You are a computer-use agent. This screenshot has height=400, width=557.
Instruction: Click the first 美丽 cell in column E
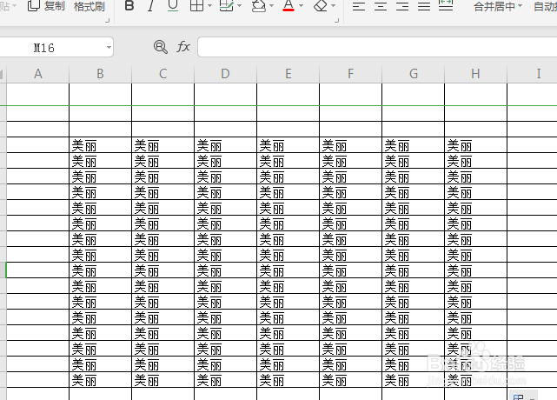tap(288, 145)
